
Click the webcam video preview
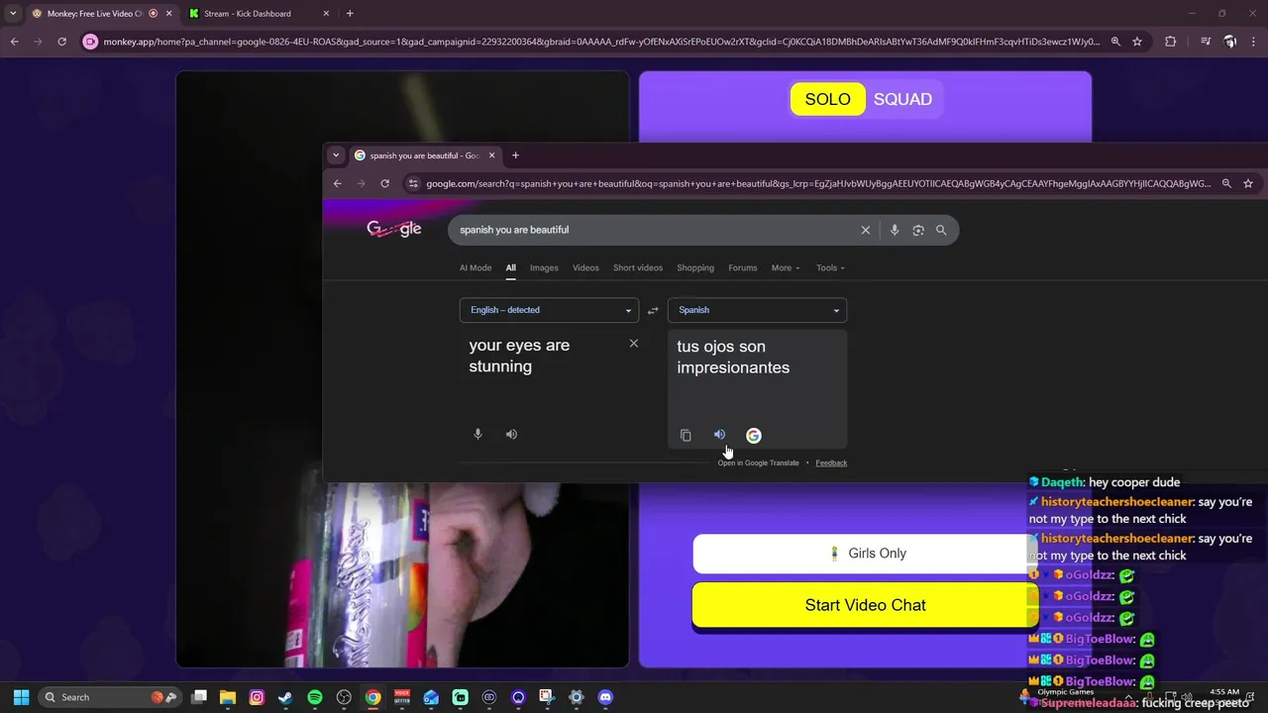tap(402, 369)
